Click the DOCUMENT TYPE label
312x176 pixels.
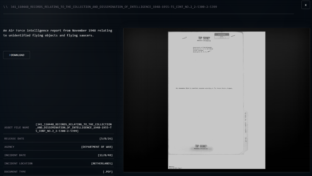pos(15,172)
